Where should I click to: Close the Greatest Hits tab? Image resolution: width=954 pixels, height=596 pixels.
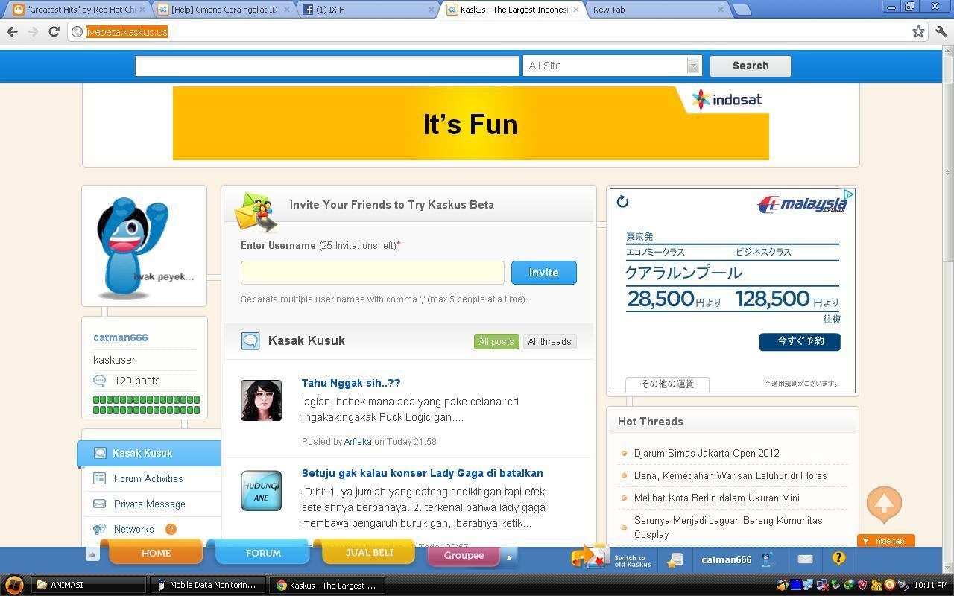[144, 10]
